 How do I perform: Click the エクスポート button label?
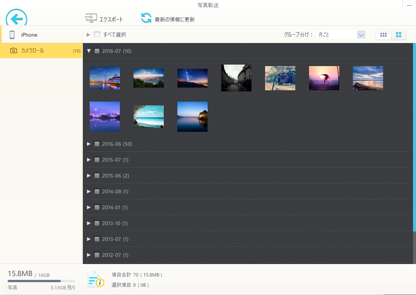111,19
